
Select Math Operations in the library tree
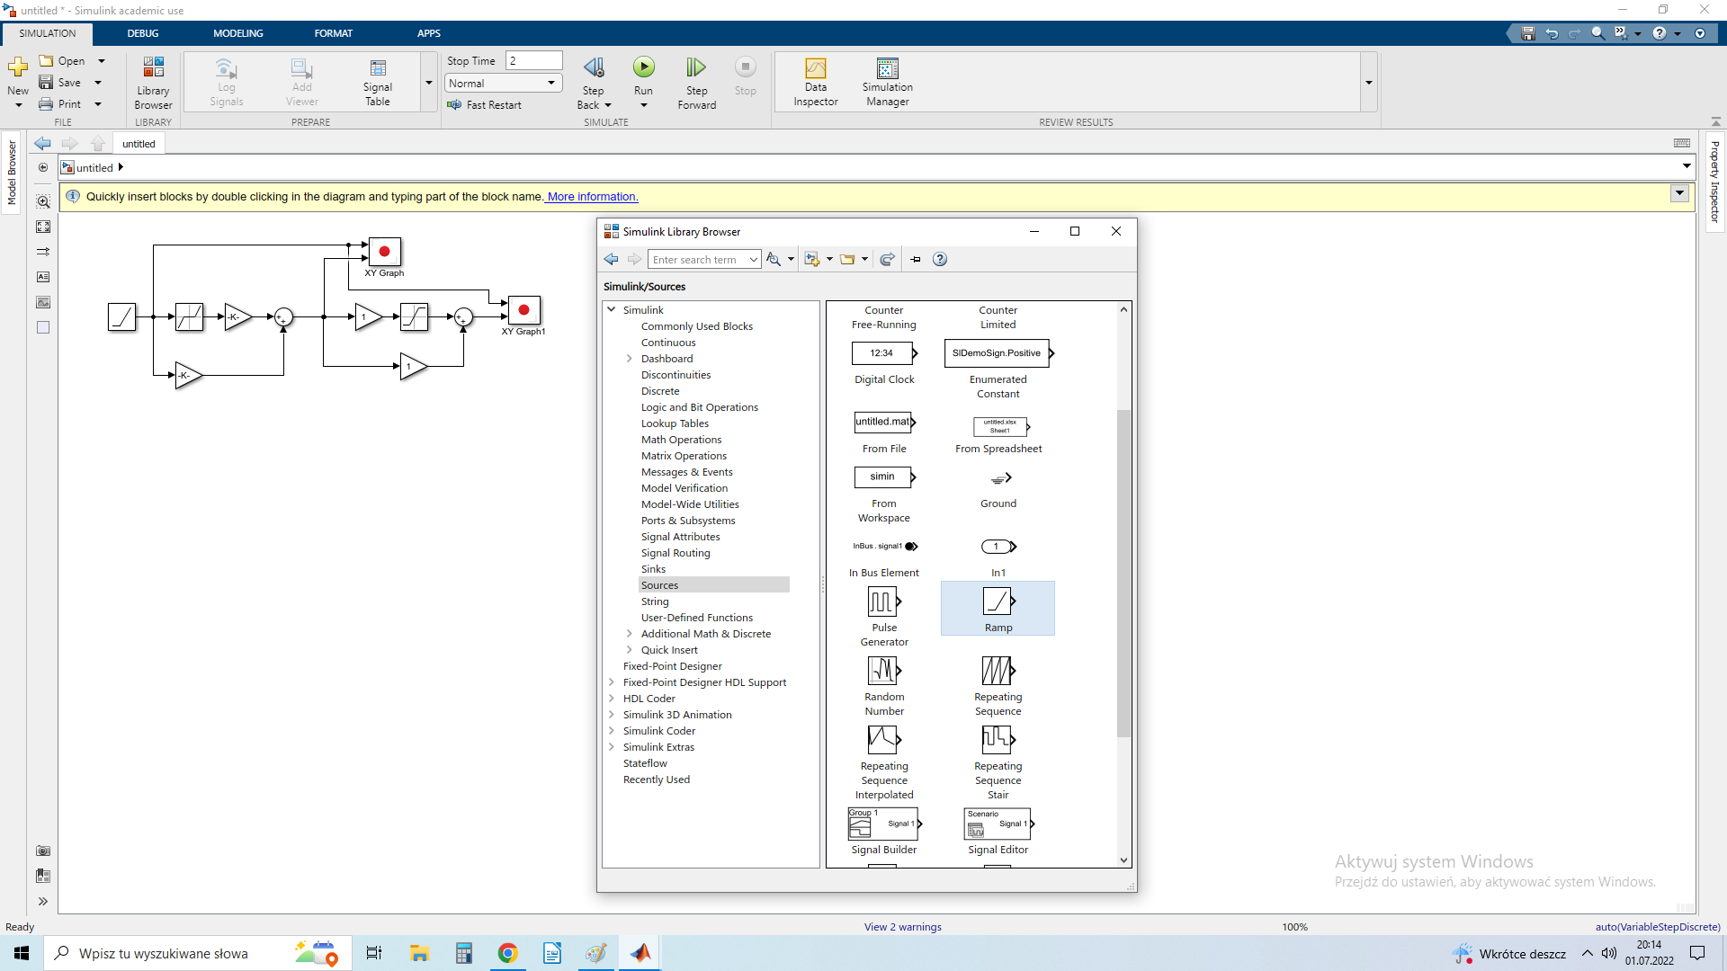click(x=681, y=440)
